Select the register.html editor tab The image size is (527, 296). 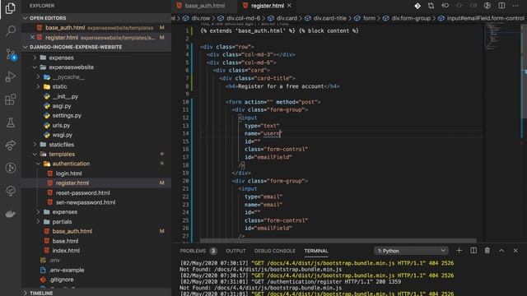pyautogui.click(x=268, y=6)
